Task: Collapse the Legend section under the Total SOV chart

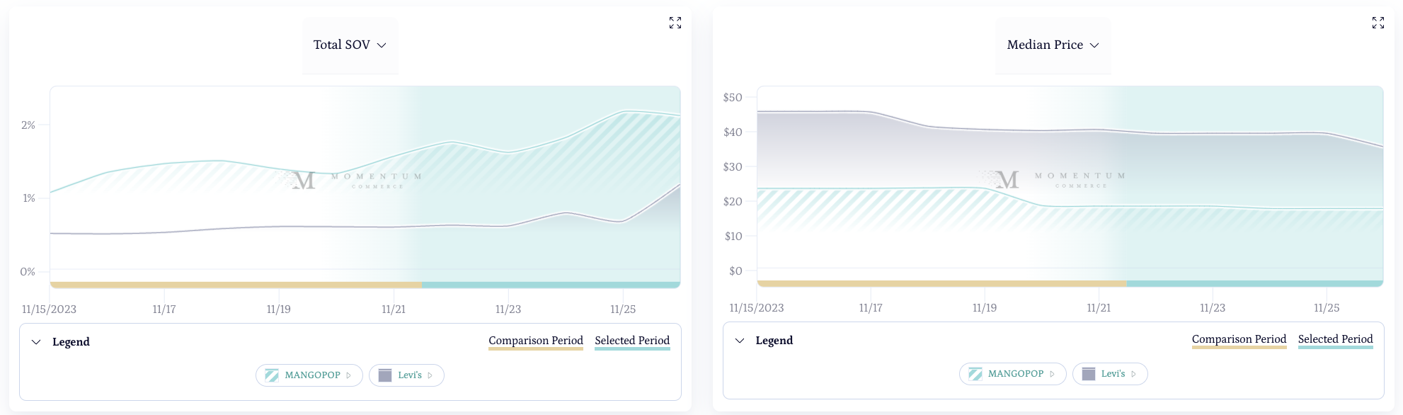Action: click(36, 342)
